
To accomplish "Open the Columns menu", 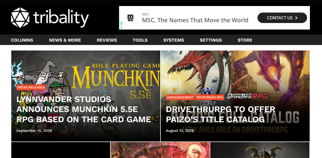I will [22, 40].
